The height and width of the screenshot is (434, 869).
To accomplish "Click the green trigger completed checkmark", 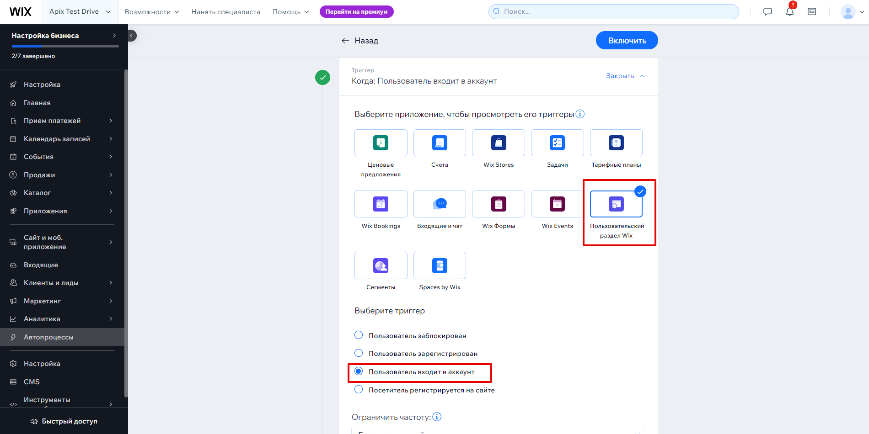I will click(323, 78).
